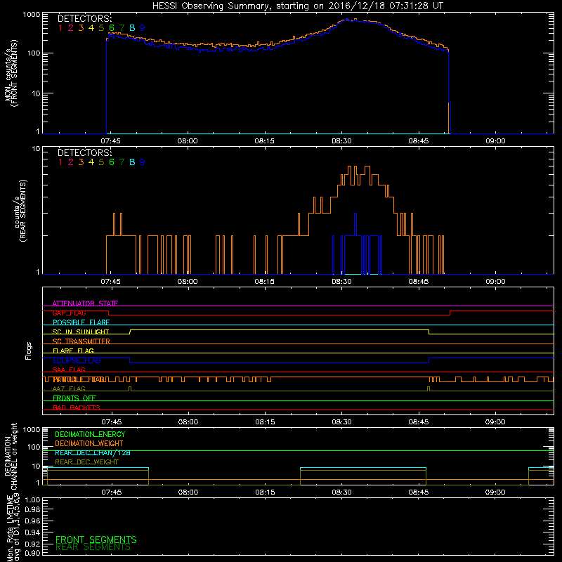Click the REAR_DEC_WEIGHT legend label
The width and height of the screenshot is (562, 562).
[x=86, y=462]
